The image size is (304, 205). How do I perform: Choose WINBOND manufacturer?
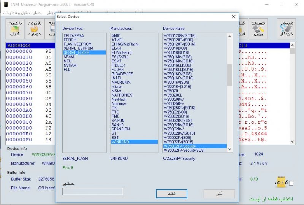tap(135, 142)
